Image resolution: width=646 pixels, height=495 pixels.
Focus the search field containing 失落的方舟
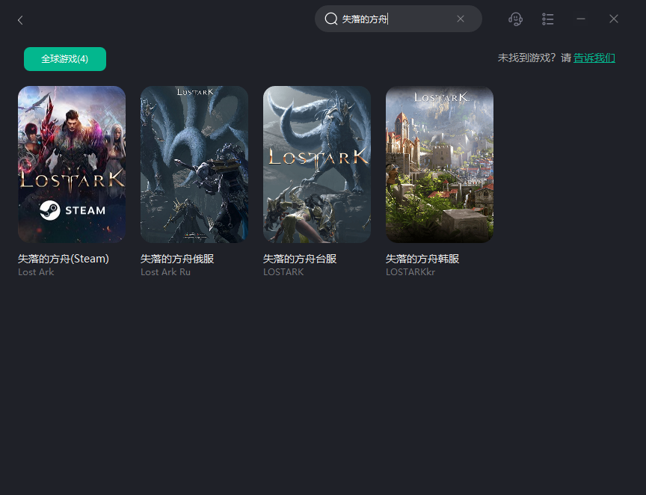pyautogui.click(x=398, y=19)
